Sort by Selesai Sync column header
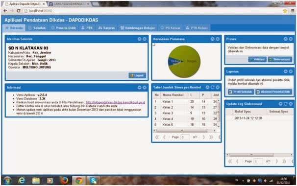 (280, 112)
